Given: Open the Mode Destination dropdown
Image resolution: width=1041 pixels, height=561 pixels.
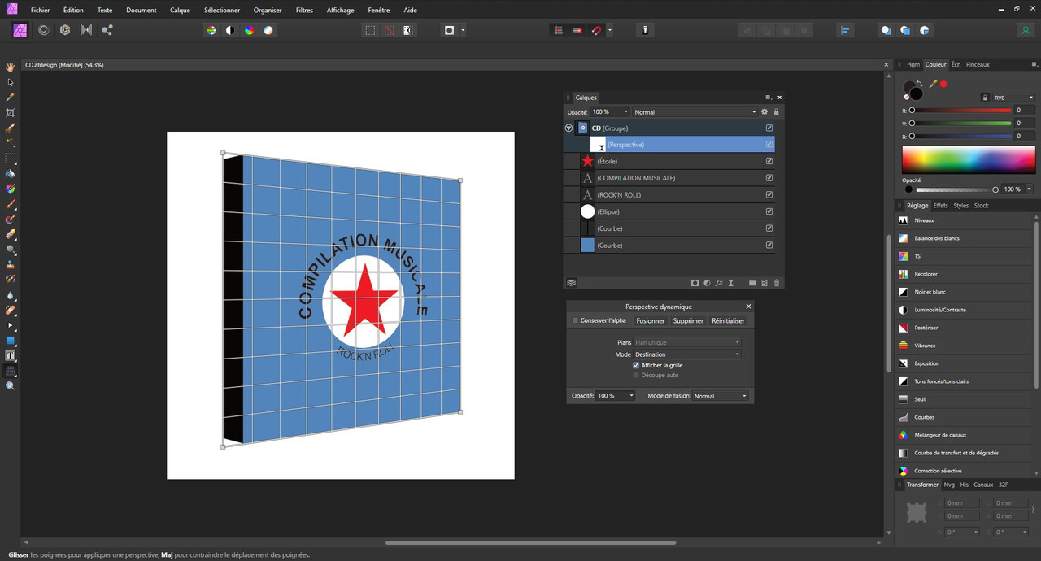Looking at the screenshot, I should pyautogui.click(x=687, y=354).
